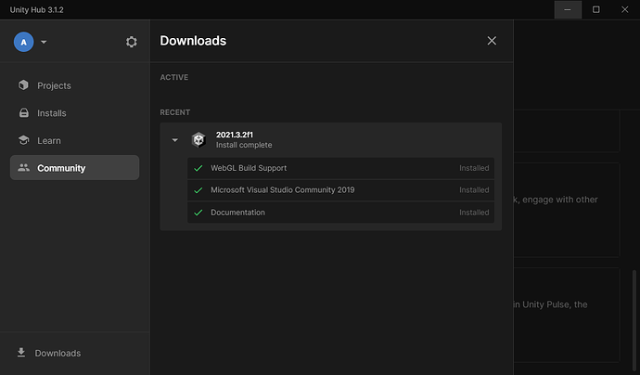Click the Learn graduation cap icon
Viewport: 640px width, 375px height.
click(x=24, y=140)
